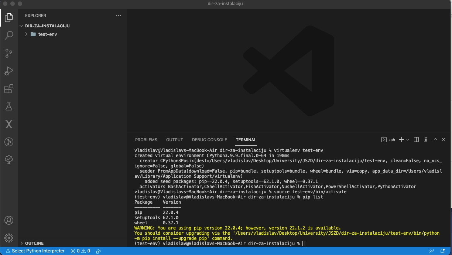This screenshot has width=452, height=255.
Task: Switch to the OUTPUT tab
Action: coord(175,140)
